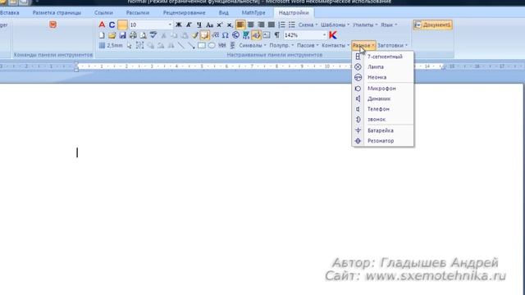Viewport: 525px width, 295px height.
Task: Insert an equation with square-root icon
Action: (x=215, y=35)
